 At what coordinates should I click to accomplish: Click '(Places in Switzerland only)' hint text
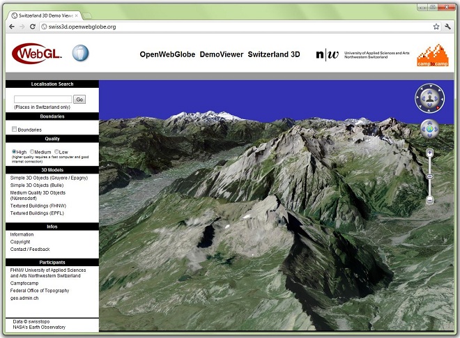pos(43,107)
